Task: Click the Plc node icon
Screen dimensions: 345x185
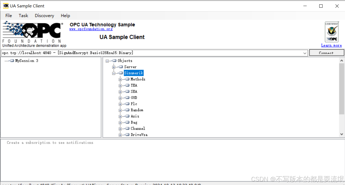Action: click(127, 104)
